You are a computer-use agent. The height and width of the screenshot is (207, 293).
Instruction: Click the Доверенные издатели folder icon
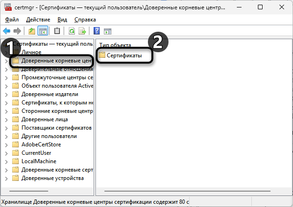pyautogui.click(x=15, y=94)
